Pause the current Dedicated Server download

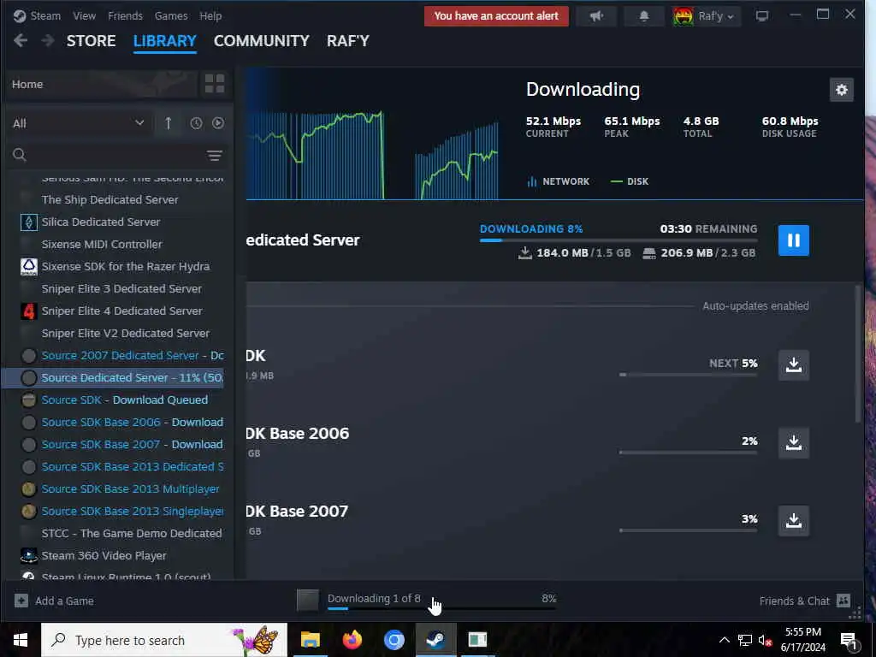tap(793, 240)
